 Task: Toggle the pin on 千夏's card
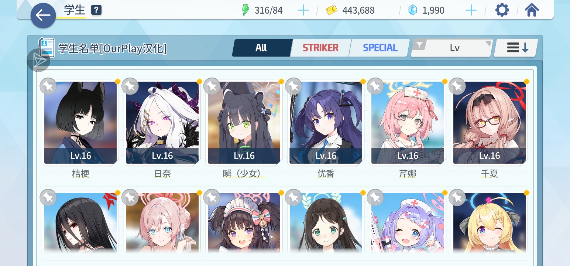(457, 86)
